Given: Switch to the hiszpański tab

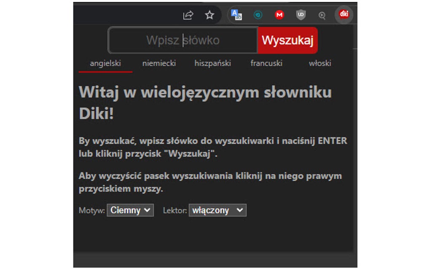Looking at the screenshot, I should click(x=212, y=64).
